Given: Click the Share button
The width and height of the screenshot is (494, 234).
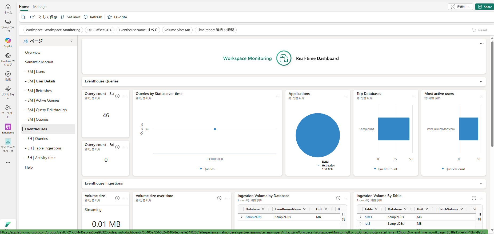Looking at the screenshot, I should [x=485, y=7].
